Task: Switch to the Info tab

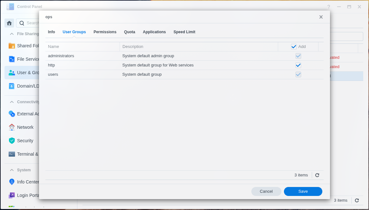Action: tap(51, 32)
